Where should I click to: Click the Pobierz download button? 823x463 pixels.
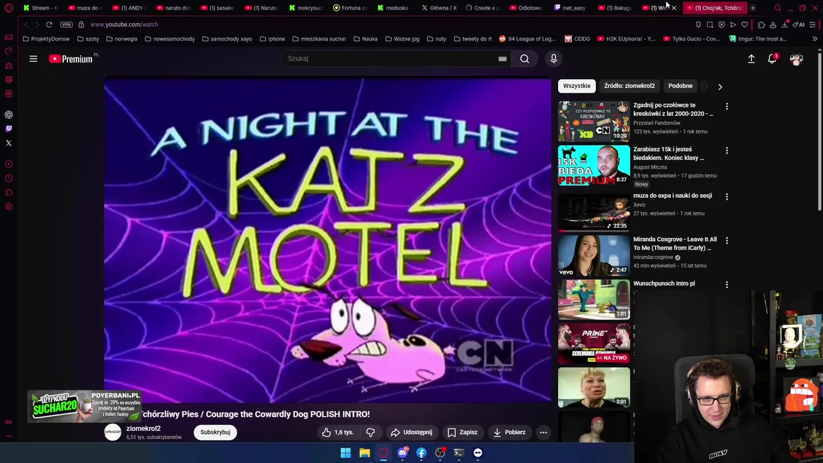(509, 432)
